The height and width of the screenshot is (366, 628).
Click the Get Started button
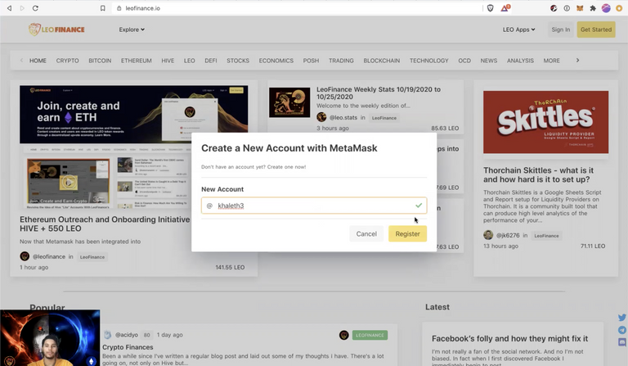point(596,29)
